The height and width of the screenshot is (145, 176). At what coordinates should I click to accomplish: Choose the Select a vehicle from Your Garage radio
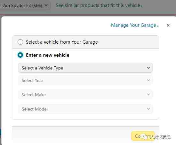(x=20, y=42)
